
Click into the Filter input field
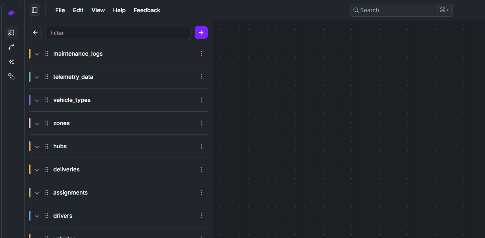[118, 32]
